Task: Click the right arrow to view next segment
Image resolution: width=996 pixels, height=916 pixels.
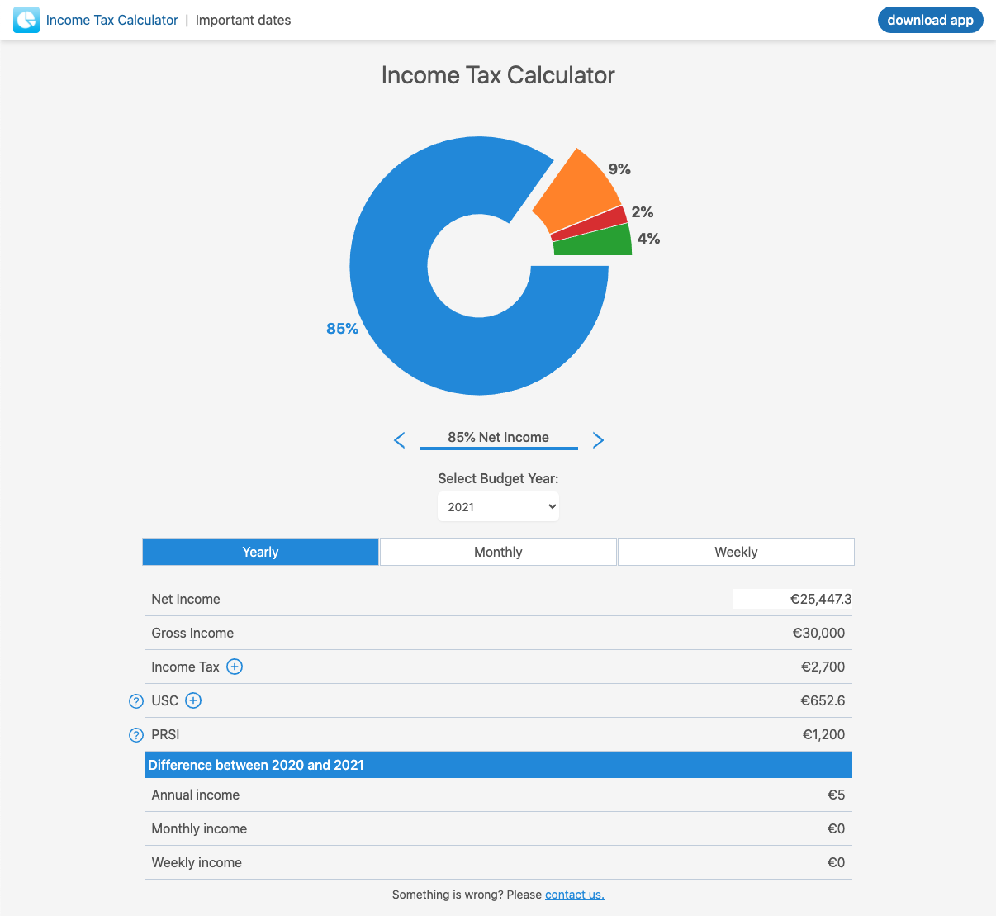Action: click(x=598, y=440)
